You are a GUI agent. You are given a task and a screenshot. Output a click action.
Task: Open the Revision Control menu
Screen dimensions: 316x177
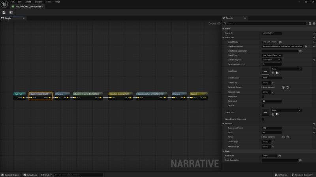pos(302,175)
